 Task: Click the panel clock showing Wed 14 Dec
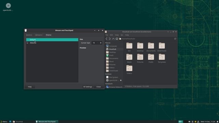point(208,122)
